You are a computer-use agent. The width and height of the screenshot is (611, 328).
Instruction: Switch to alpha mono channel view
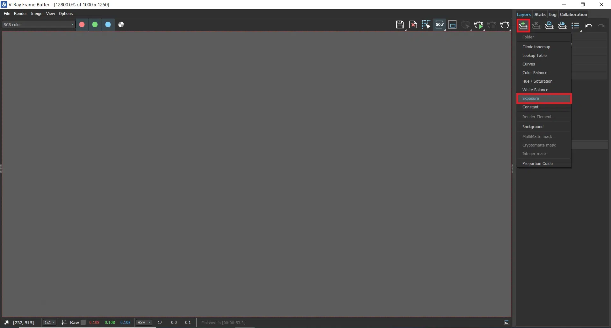(x=121, y=24)
